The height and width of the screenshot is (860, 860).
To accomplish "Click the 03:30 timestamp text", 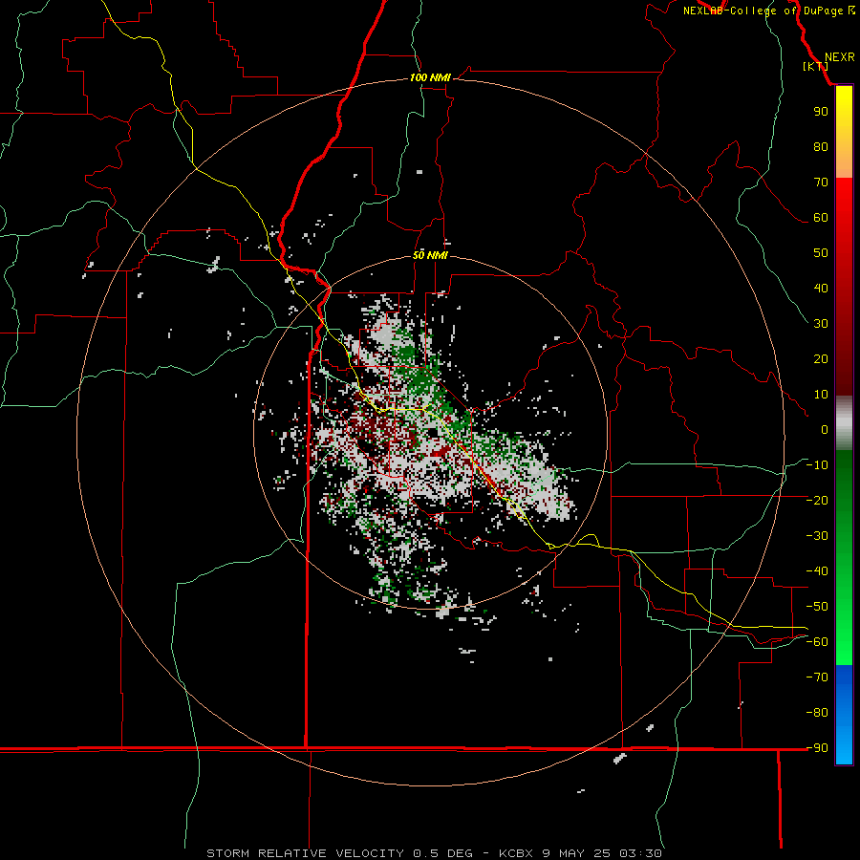I will [x=640, y=853].
